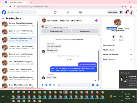The image size is (137, 103).
Task: Open File Explorer on taskbar
Action: 13,92
